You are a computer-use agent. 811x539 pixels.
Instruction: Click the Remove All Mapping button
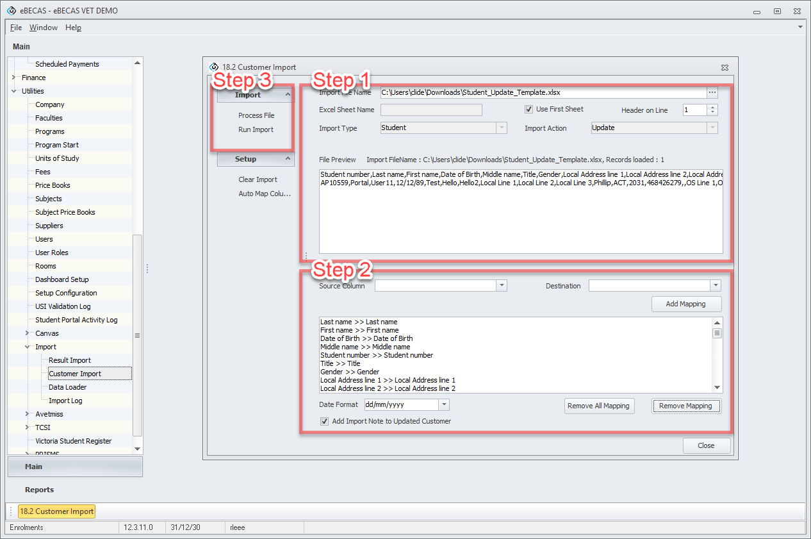click(x=599, y=406)
